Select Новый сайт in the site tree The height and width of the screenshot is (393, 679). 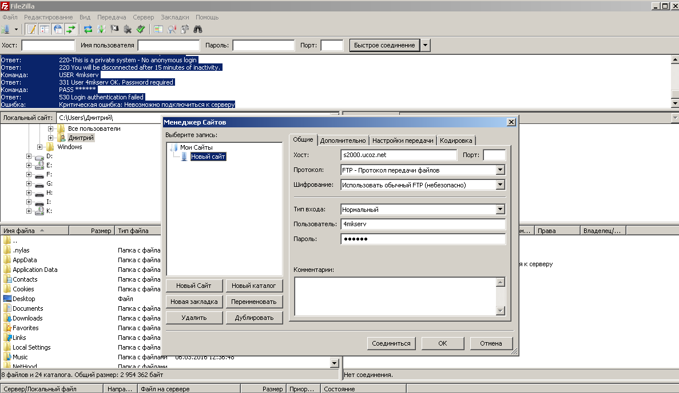pos(208,157)
